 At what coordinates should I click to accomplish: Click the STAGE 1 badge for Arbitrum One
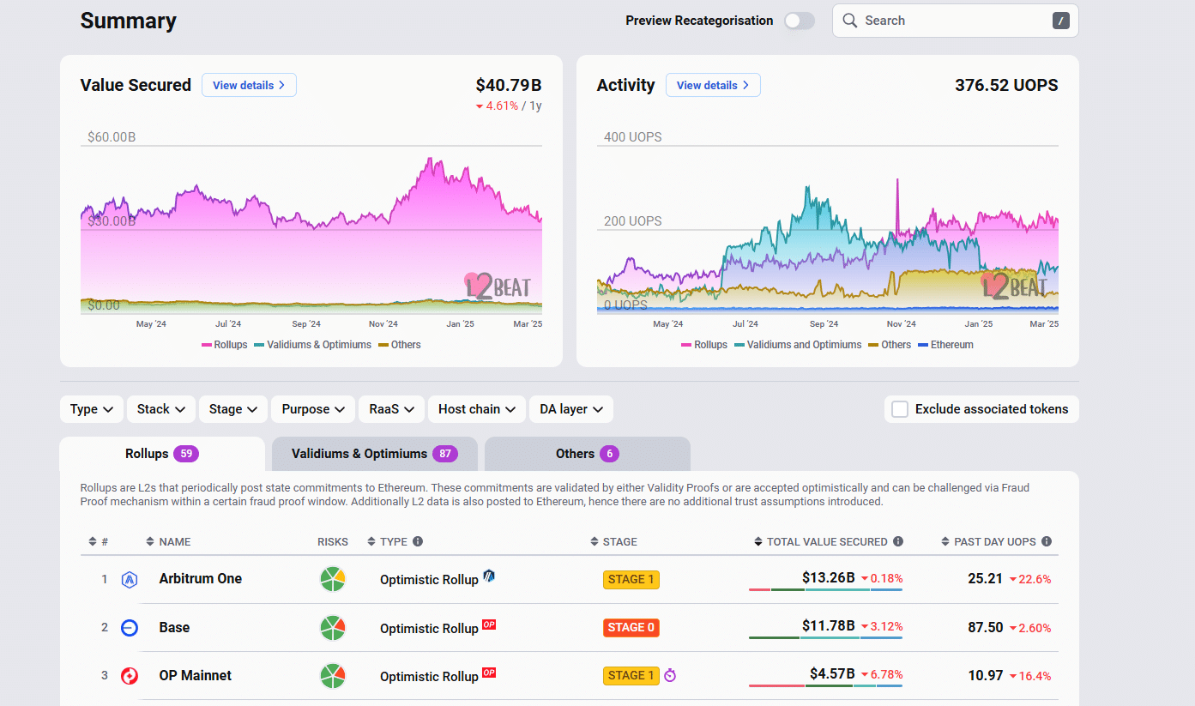click(x=631, y=579)
